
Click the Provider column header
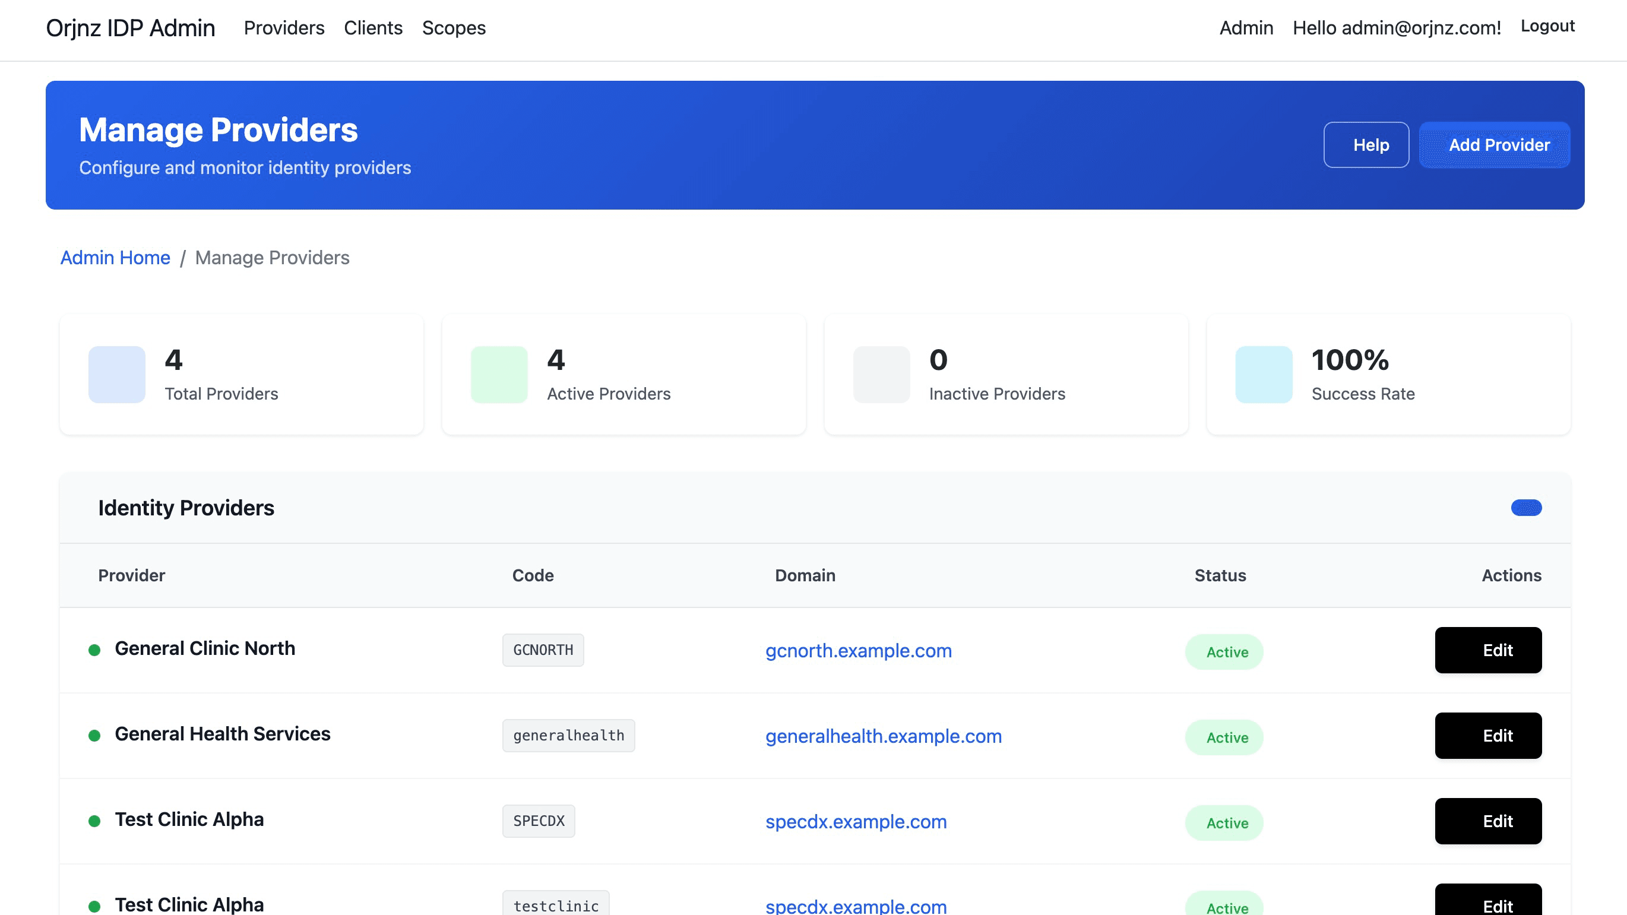tap(131, 575)
